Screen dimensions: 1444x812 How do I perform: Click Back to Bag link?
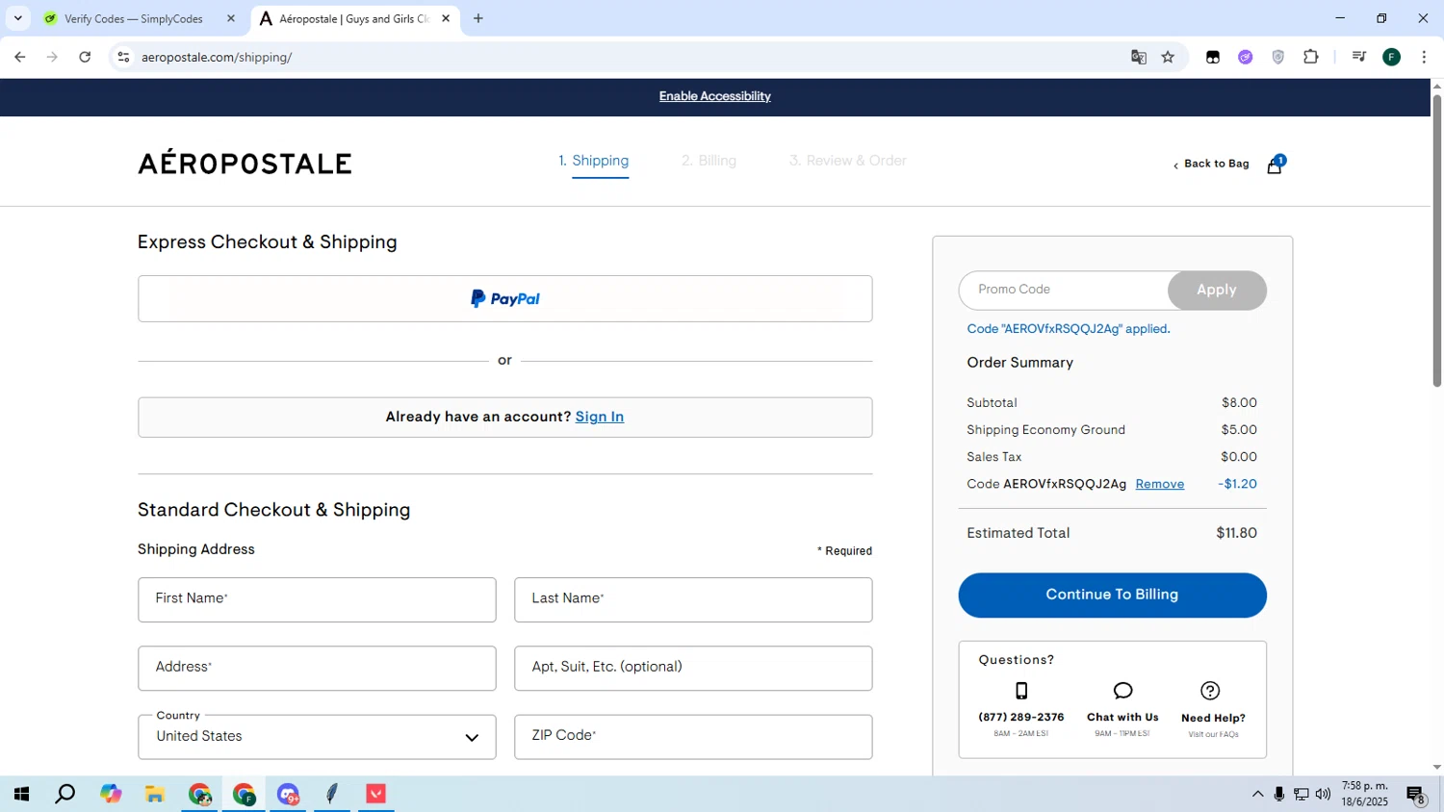coord(1211,164)
